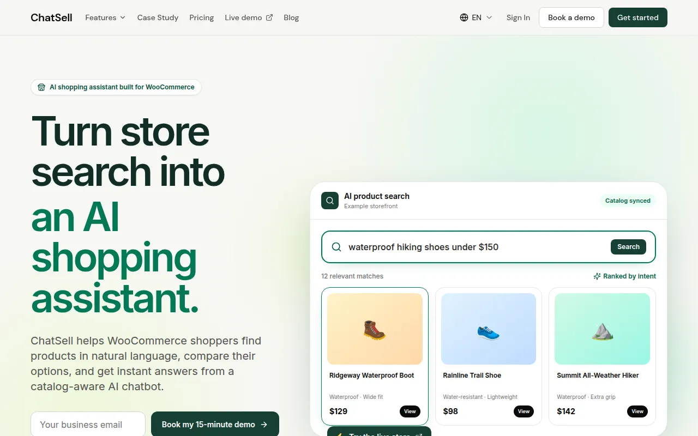Click the 12 relevant matches text
Image resolution: width=698 pixels, height=436 pixels.
[352, 276]
